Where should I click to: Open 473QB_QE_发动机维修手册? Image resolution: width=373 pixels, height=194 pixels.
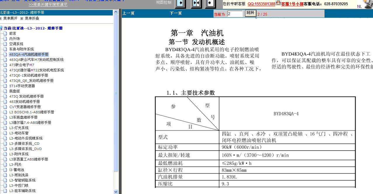(32, 81)
